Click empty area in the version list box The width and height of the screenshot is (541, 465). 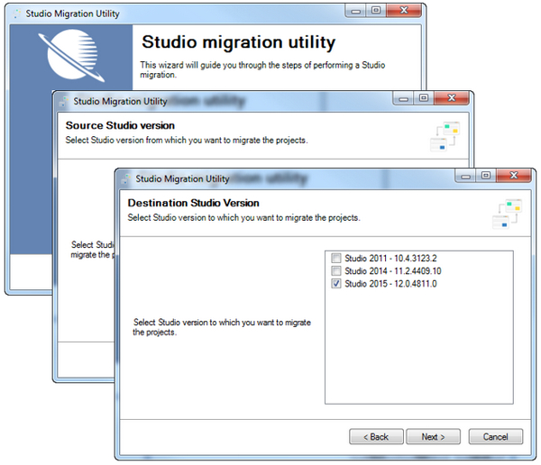click(x=418, y=351)
